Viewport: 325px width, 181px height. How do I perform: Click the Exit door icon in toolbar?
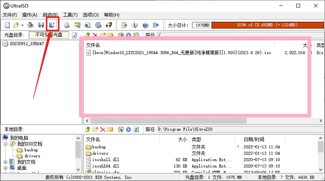pyautogui.click(x=156, y=25)
